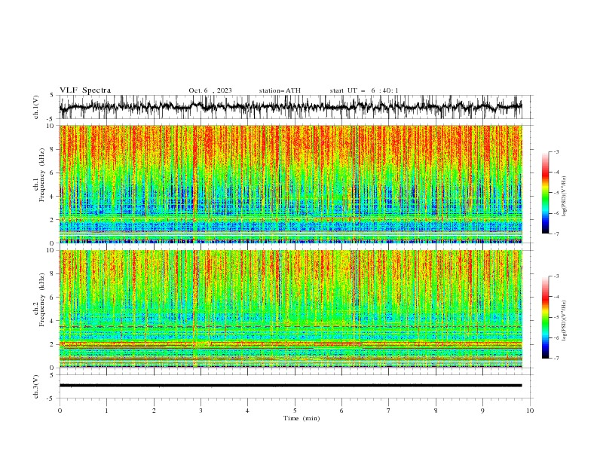Click the "ch.1(V)" waveform axis label
The image size is (597, 461).
click(36, 107)
